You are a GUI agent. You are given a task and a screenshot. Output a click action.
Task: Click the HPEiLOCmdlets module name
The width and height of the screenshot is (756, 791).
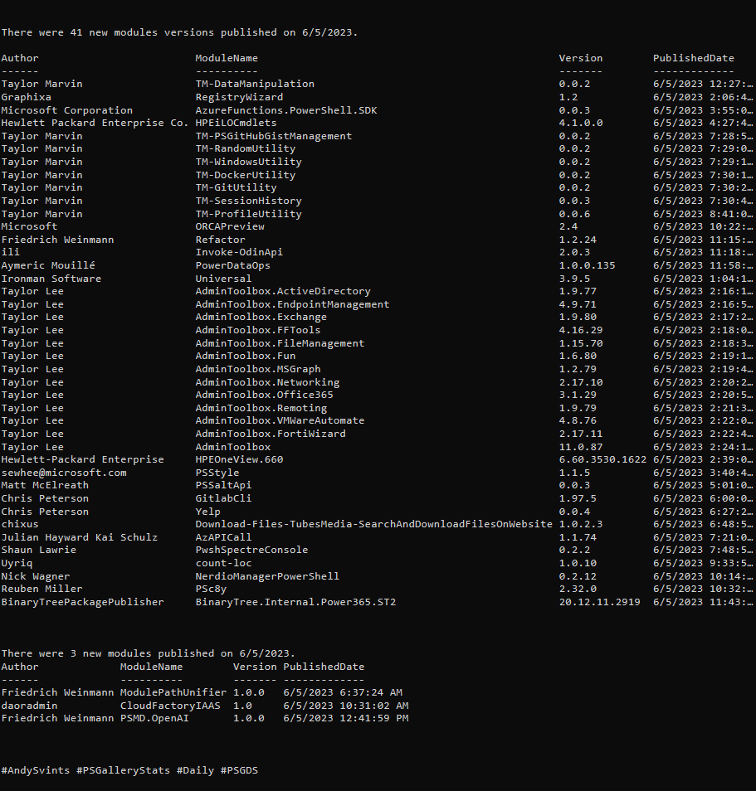pyautogui.click(x=237, y=123)
